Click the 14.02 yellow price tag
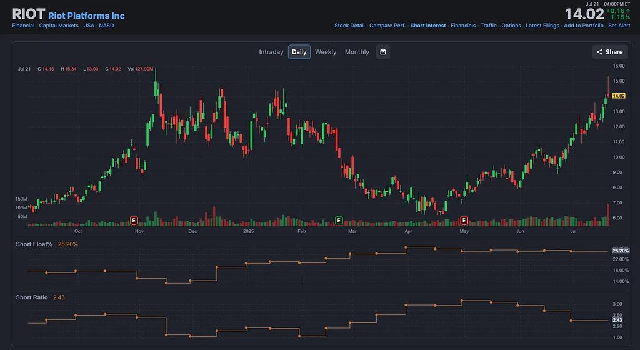640x350 pixels. (618, 96)
